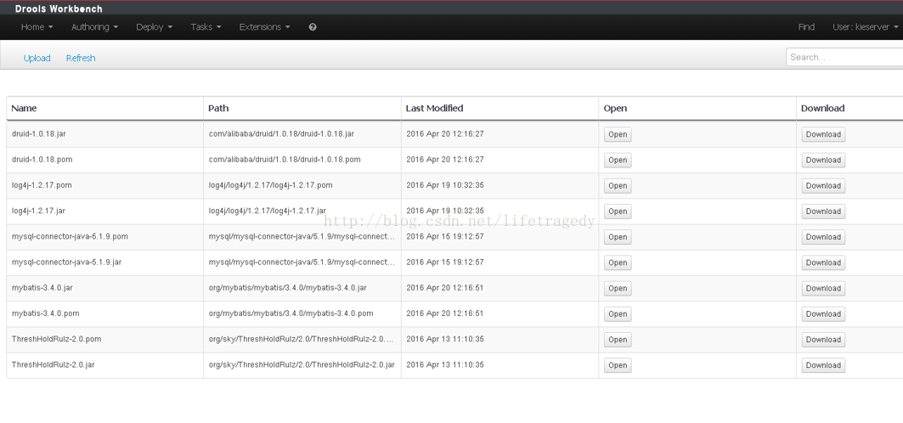Download mysql-connector-java-5.1.9.pom
Image resolution: width=903 pixels, height=423 pixels.
click(823, 237)
